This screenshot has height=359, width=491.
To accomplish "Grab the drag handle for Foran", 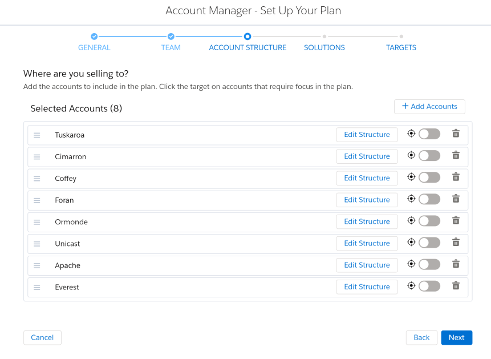I will tap(37, 200).
